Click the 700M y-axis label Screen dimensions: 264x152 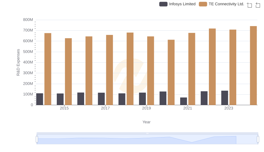coord(28,30)
